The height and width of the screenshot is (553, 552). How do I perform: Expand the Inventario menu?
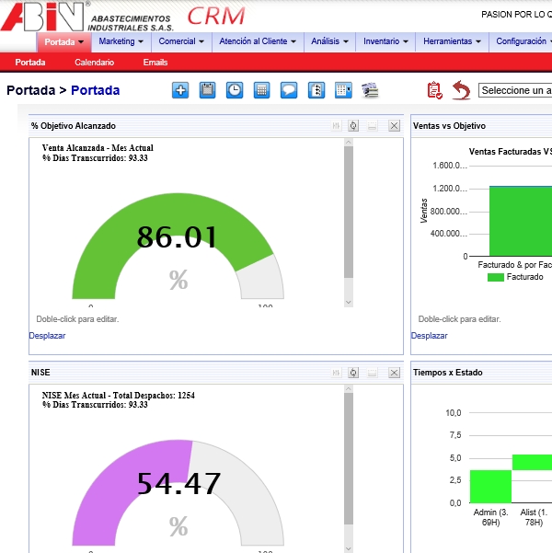[385, 41]
